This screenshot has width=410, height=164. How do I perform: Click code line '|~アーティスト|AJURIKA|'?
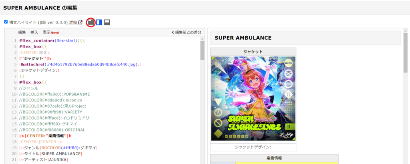coord(43,160)
